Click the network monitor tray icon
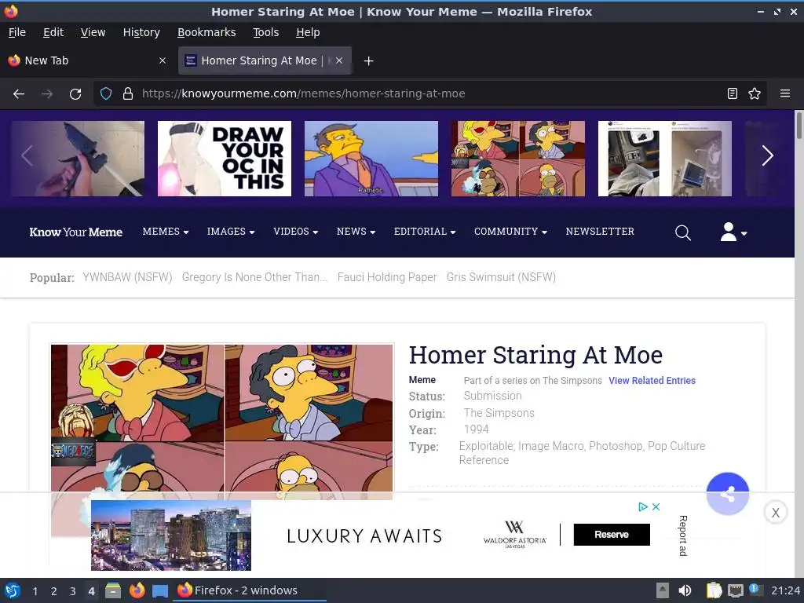The height and width of the screenshot is (603, 804). click(x=736, y=590)
